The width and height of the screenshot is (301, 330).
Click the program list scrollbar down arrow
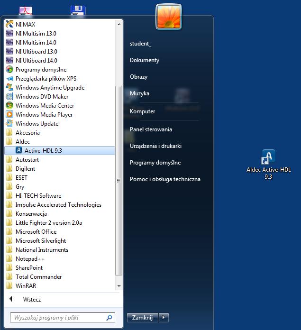tap(119, 286)
